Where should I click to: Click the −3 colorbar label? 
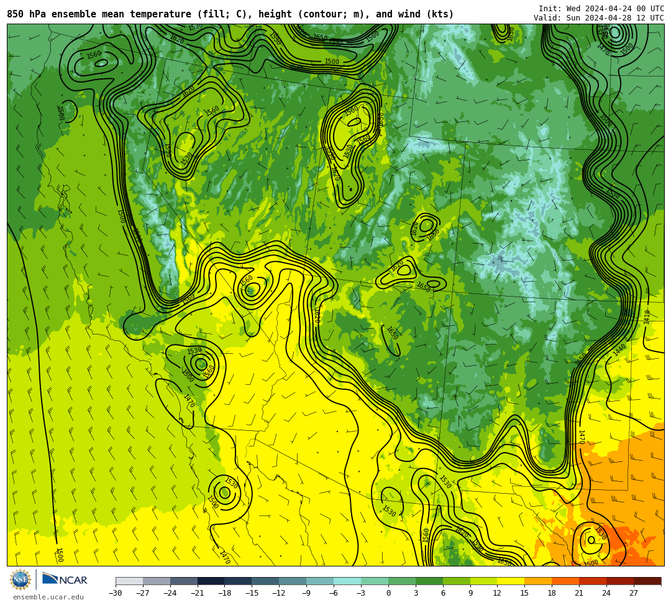[361, 593]
